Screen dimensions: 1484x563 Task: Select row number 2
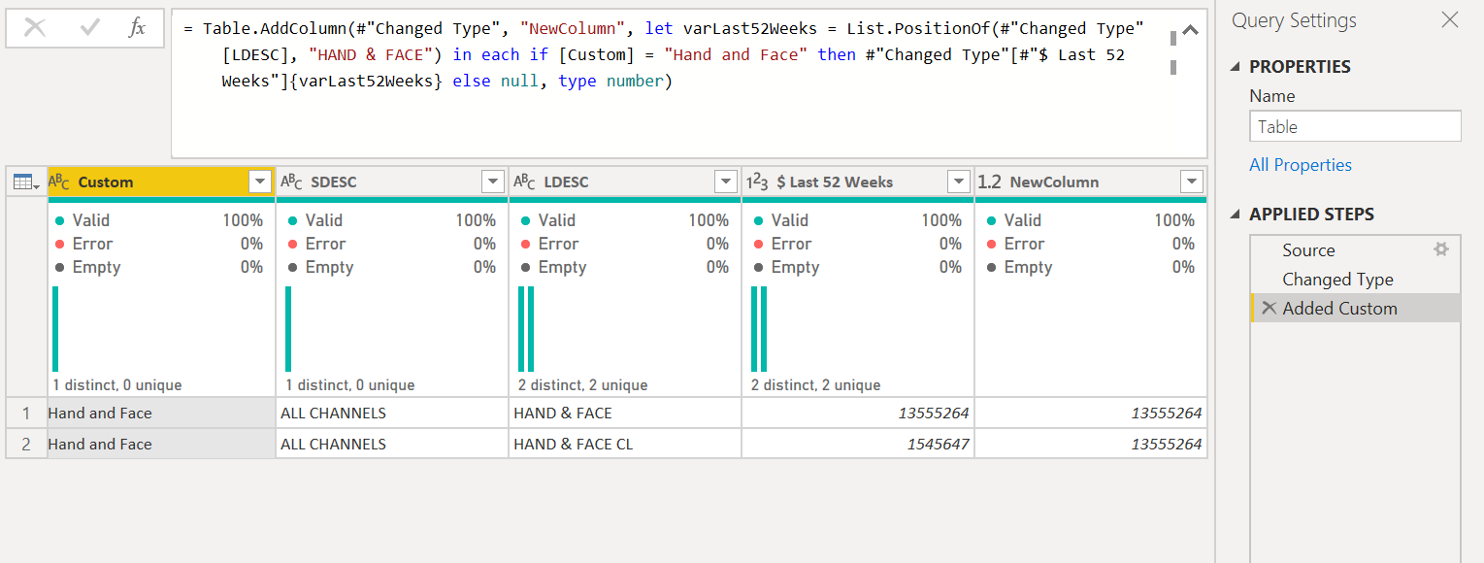[x=26, y=444]
